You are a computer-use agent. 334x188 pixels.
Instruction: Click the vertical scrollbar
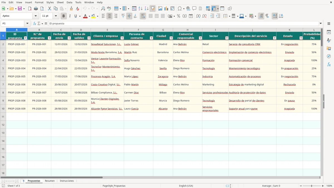[322, 102]
